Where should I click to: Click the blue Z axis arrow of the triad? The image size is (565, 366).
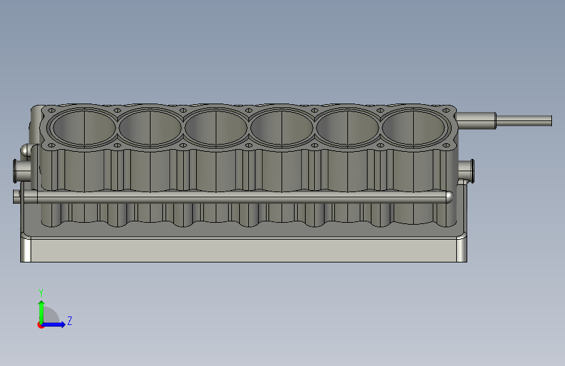pos(54,324)
